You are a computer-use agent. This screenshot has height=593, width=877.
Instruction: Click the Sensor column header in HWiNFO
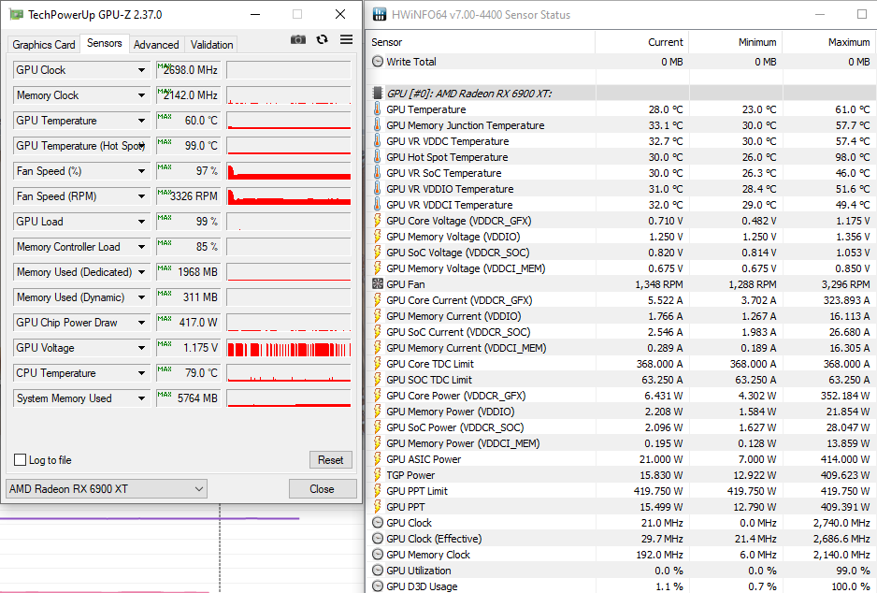481,42
